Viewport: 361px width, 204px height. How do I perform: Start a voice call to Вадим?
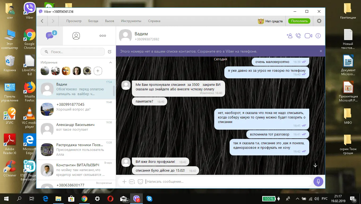(x=298, y=36)
